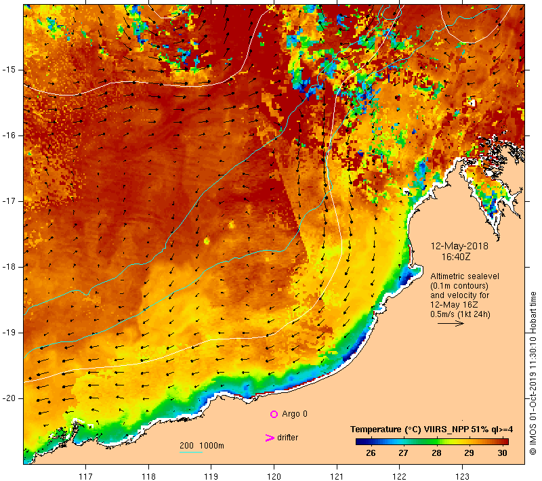The height and width of the screenshot is (481, 542).
Task: Click the 120 longitude axis label
Action: tap(274, 476)
